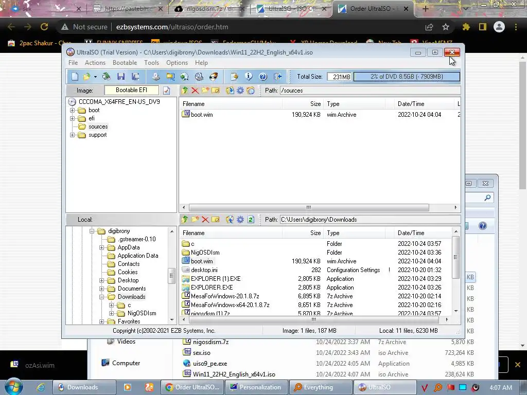Image resolution: width=527 pixels, height=395 pixels.
Task: Click the Image Information 'i' icon
Action: (249, 77)
